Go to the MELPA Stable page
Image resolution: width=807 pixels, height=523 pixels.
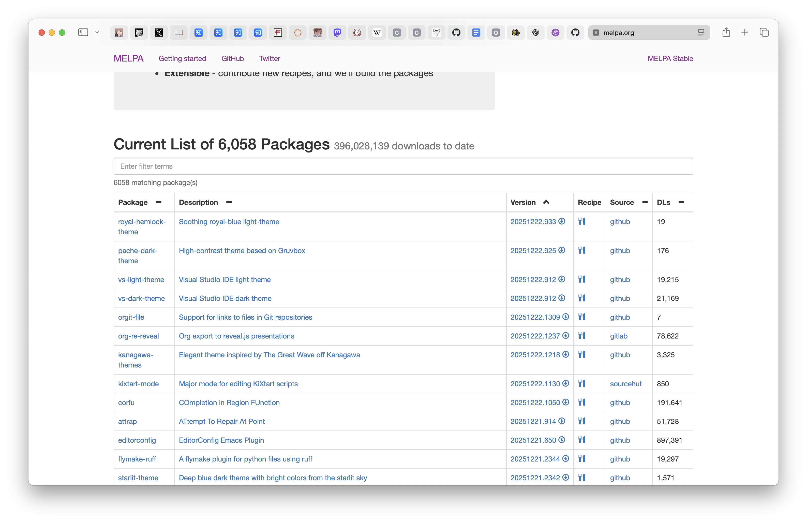click(x=670, y=59)
